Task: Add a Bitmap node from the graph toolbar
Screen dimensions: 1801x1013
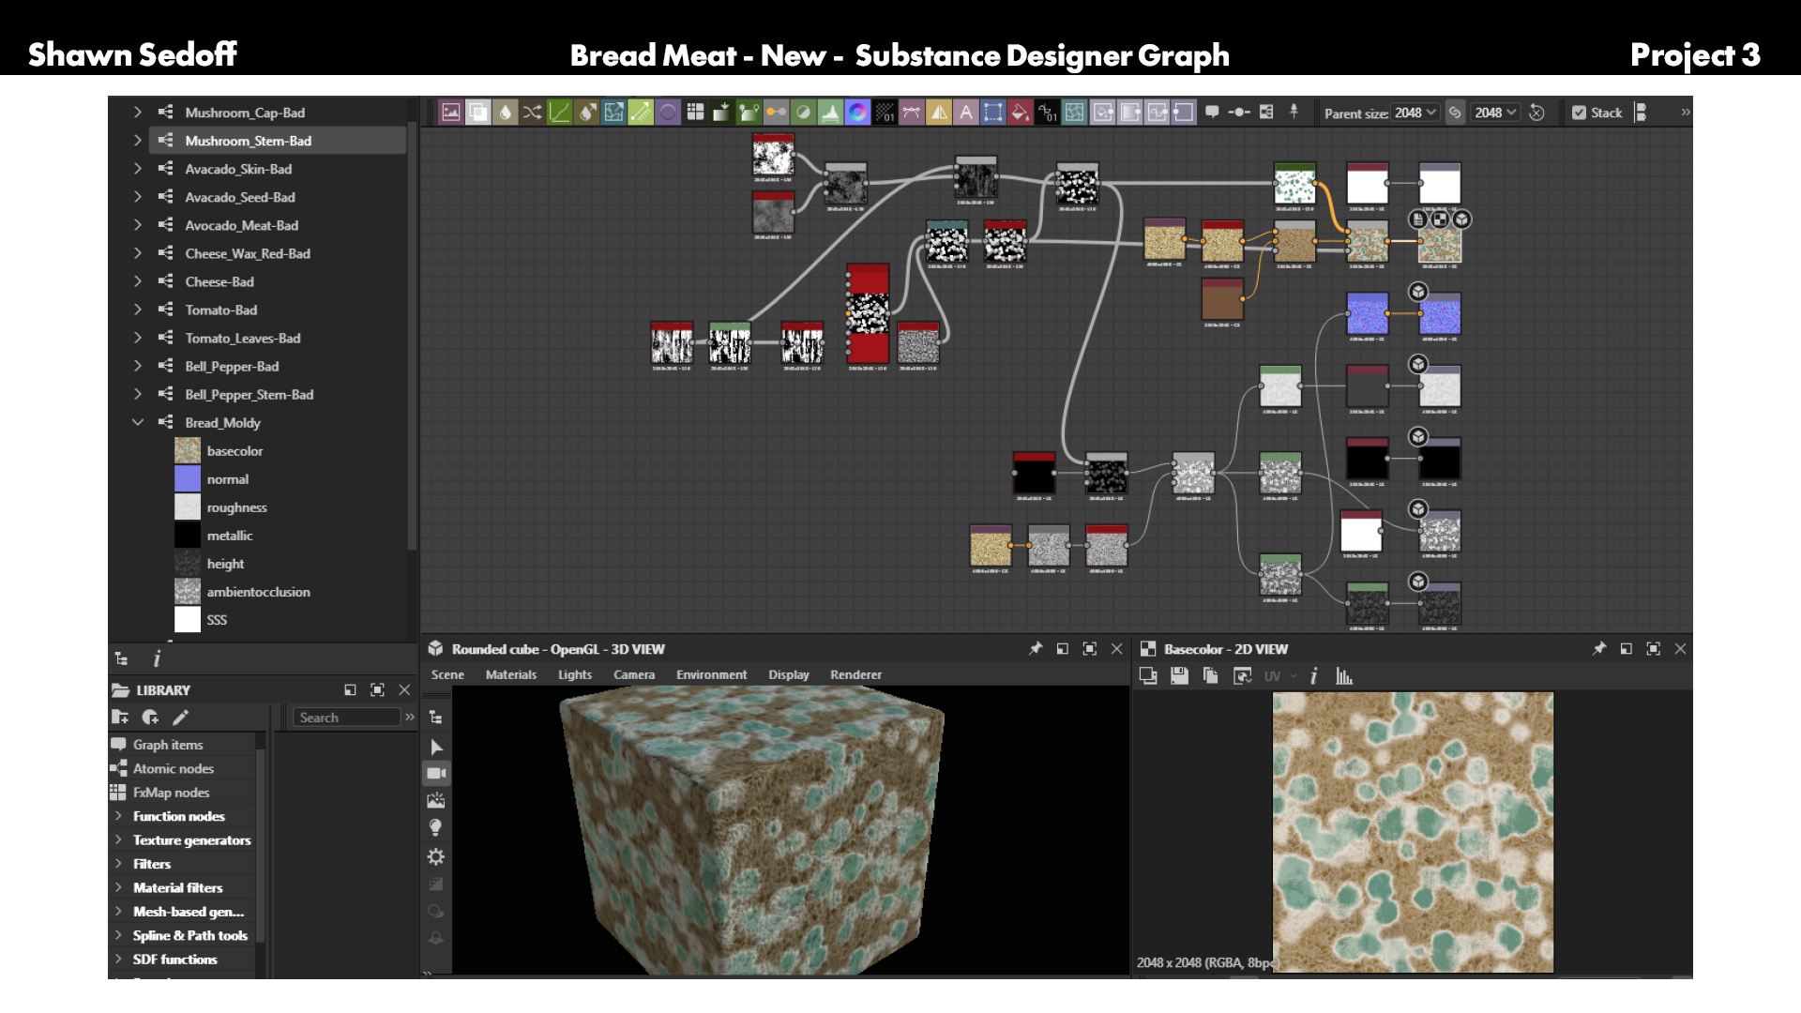Action: [x=451, y=113]
